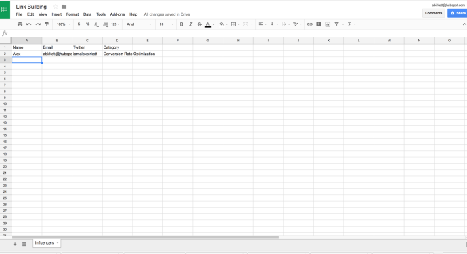This screenshot has height=254, width=467.
Task: Click the undo arrow icon
Action: [x=29, y=24]
